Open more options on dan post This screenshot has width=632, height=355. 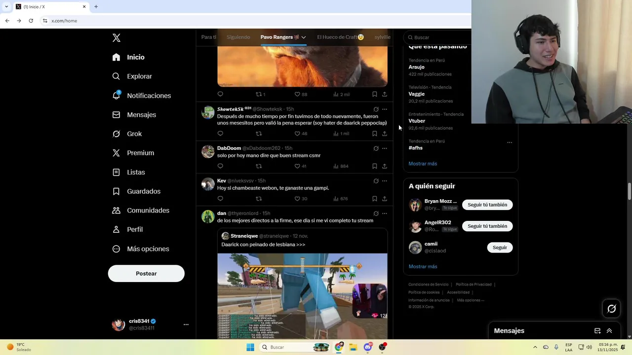coord(385,213)
